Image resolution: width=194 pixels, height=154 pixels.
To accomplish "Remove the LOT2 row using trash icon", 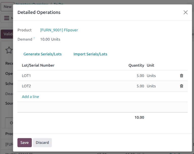I will tap(181, 86).
